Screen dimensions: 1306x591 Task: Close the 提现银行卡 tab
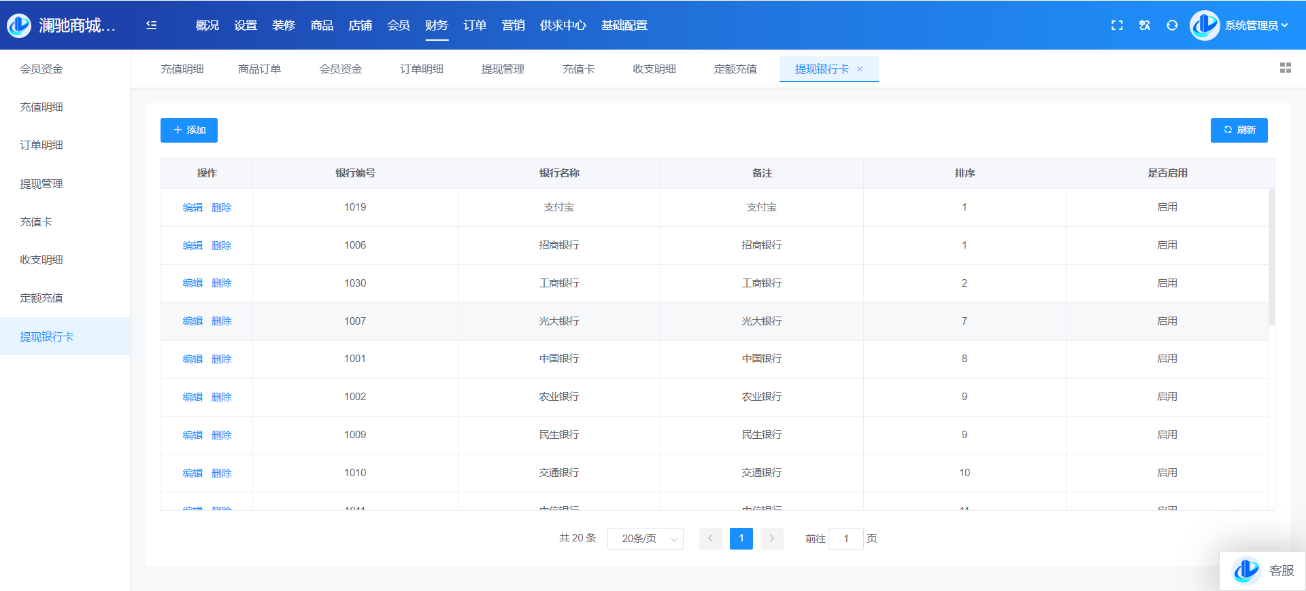click(860, 69)
